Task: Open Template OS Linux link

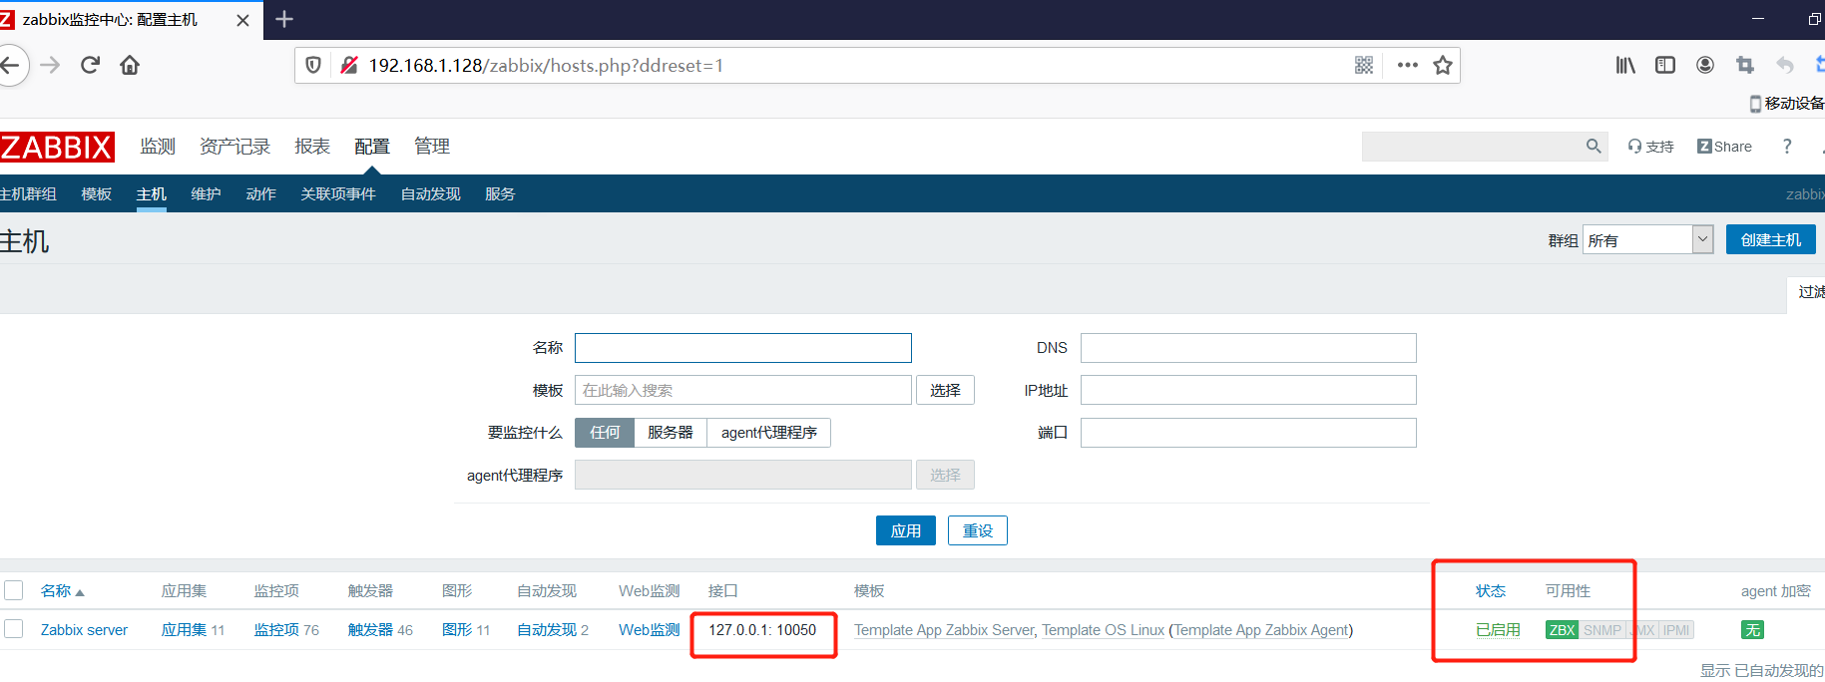Action: 1104,630
